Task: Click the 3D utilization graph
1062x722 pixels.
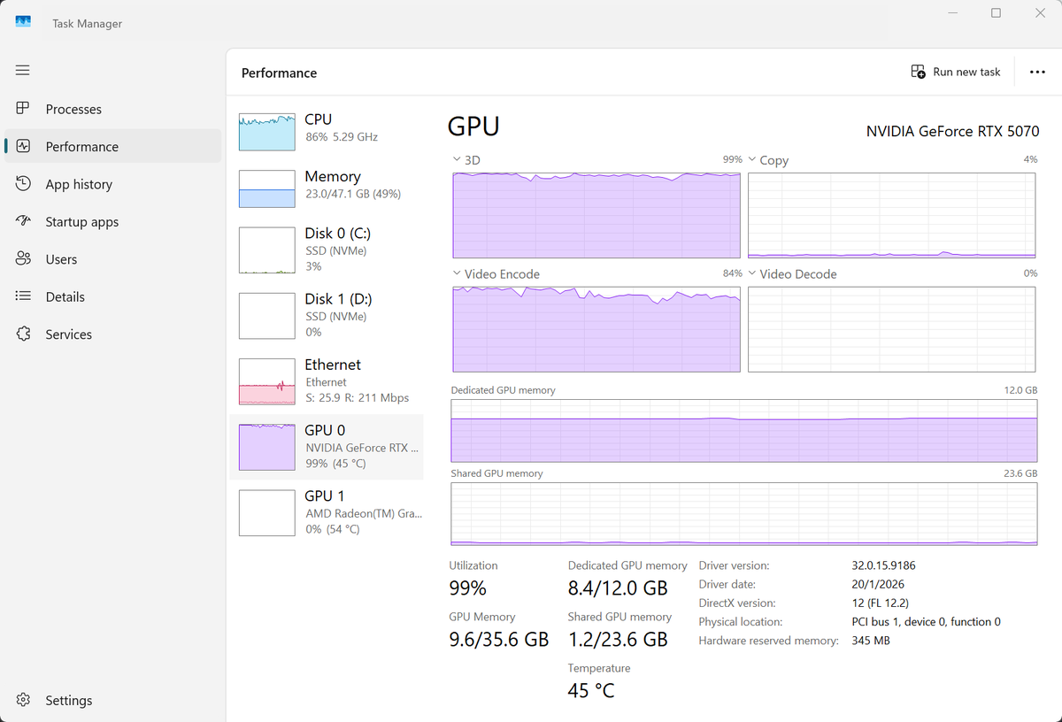Action: click(x=596, y=215)
